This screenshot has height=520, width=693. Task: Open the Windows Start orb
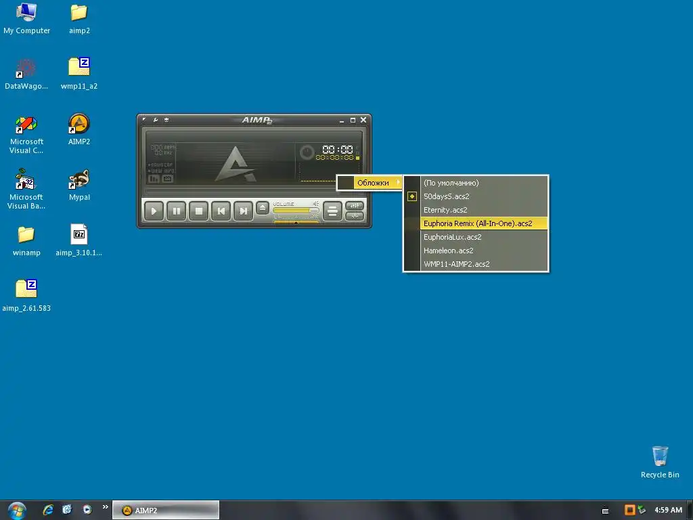tap(17, 511)
